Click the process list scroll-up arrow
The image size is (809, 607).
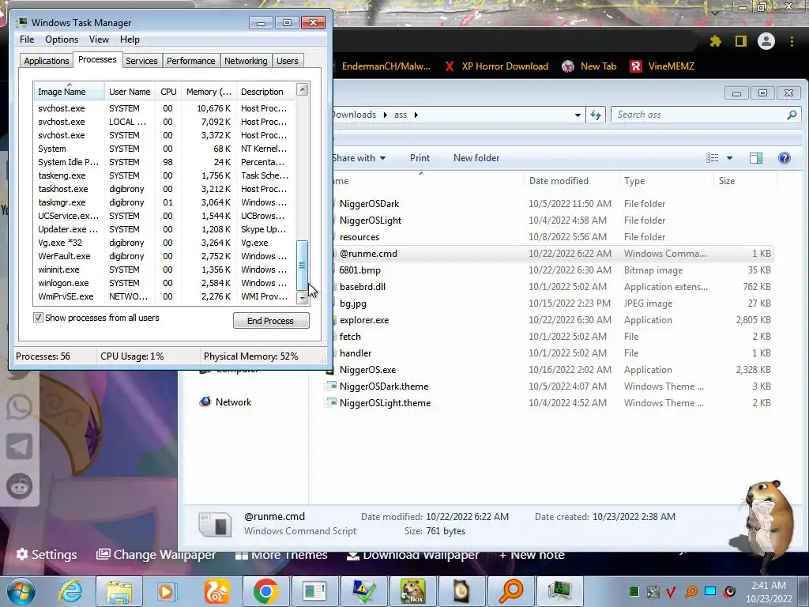click(x=303, y=89)
